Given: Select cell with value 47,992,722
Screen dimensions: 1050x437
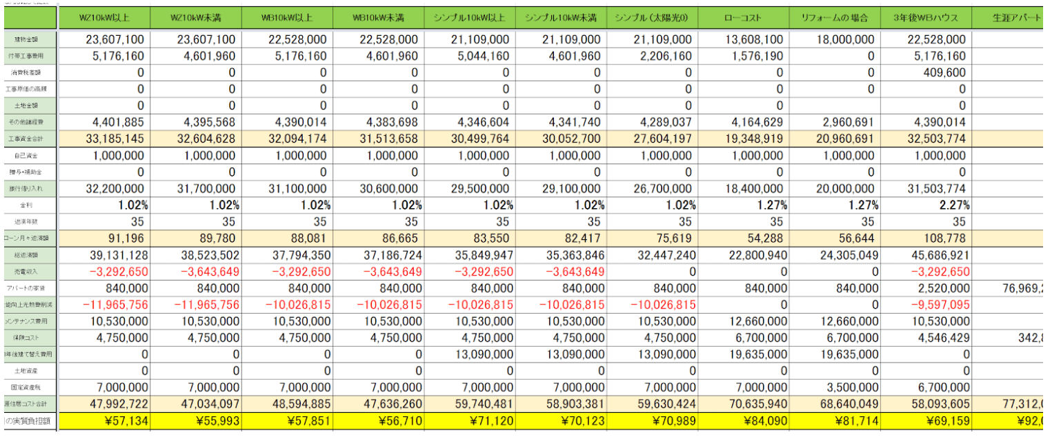Looking at the screenshot, I should (103, 403).
